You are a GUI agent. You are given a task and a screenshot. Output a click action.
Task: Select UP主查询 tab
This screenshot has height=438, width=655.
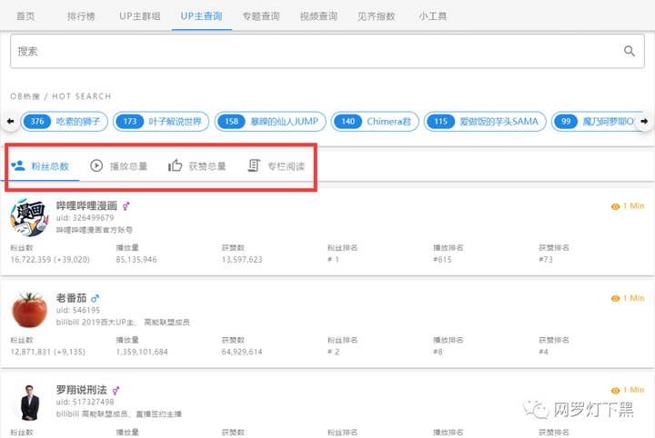(x=201, y=15)
